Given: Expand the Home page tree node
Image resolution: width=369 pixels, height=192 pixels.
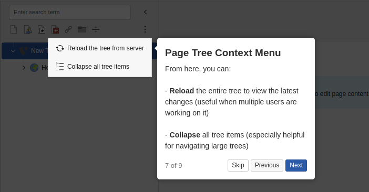Looking at the screenshot, I should pos(24,68).
